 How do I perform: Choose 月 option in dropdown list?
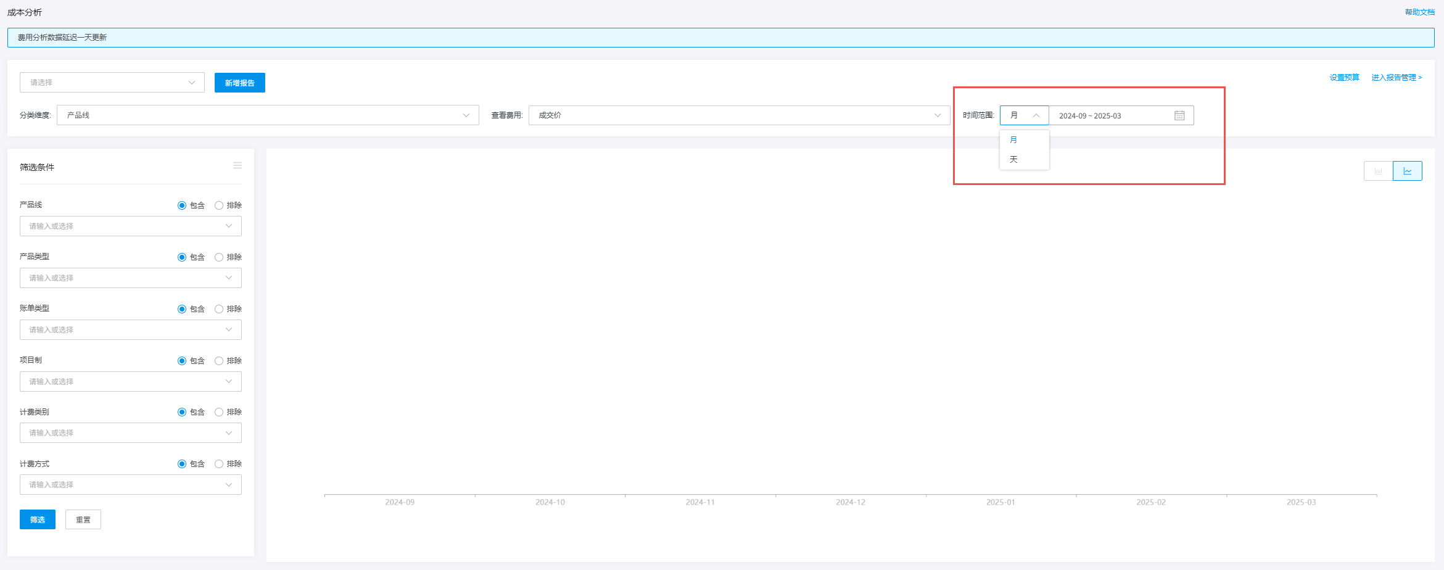point(1013,140)
